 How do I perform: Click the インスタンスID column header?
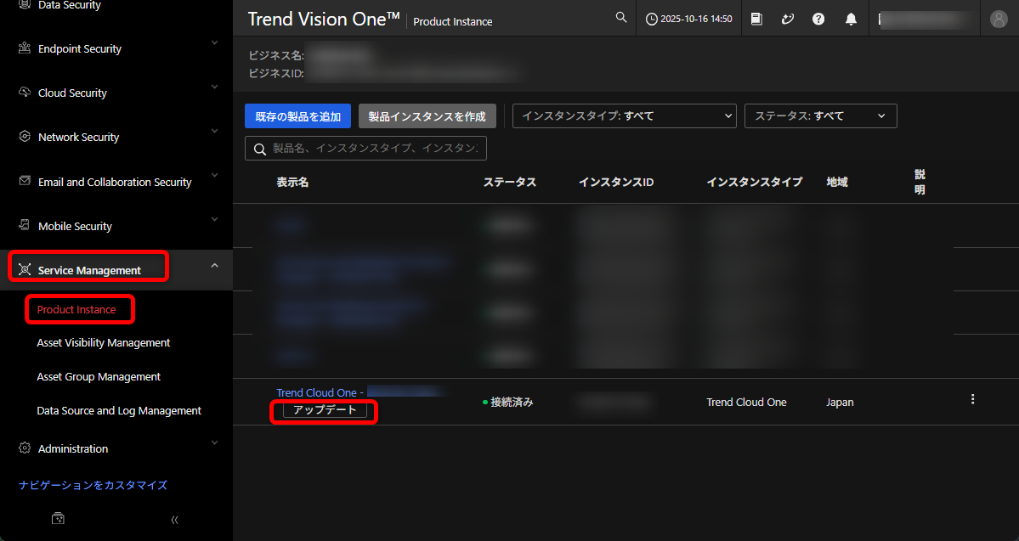[x=616, y=182]
